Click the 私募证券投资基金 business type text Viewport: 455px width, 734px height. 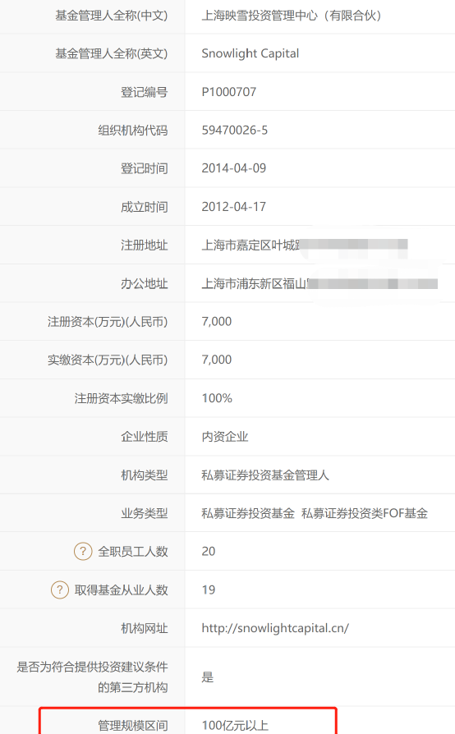point(248,513)
